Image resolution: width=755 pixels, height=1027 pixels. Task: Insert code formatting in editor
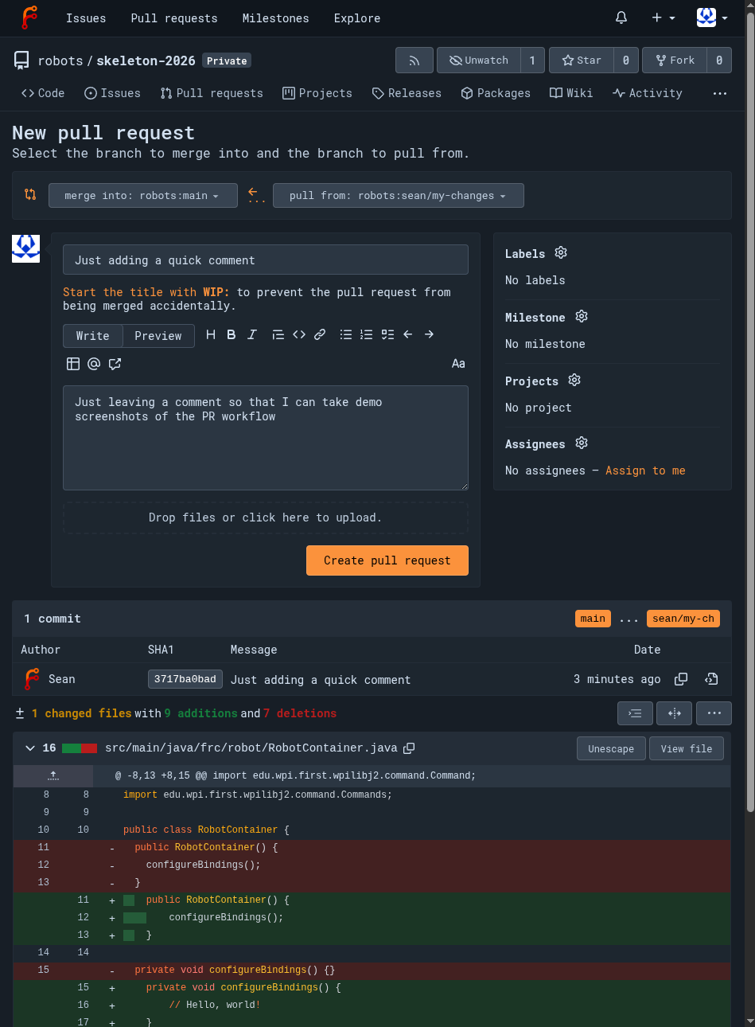point(299,334)
